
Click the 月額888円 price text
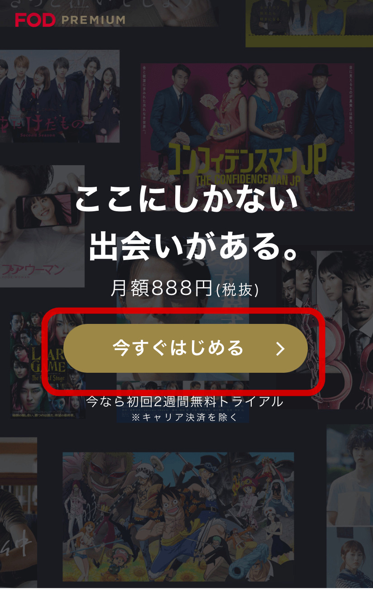pos(185,288)
